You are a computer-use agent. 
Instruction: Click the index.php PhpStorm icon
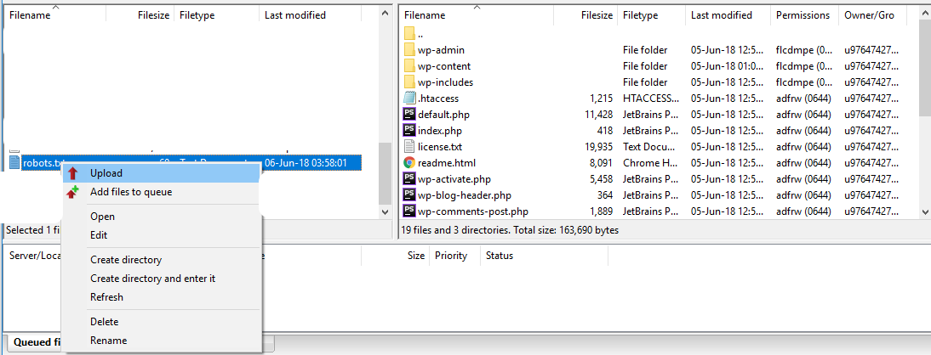coord(409,131)
